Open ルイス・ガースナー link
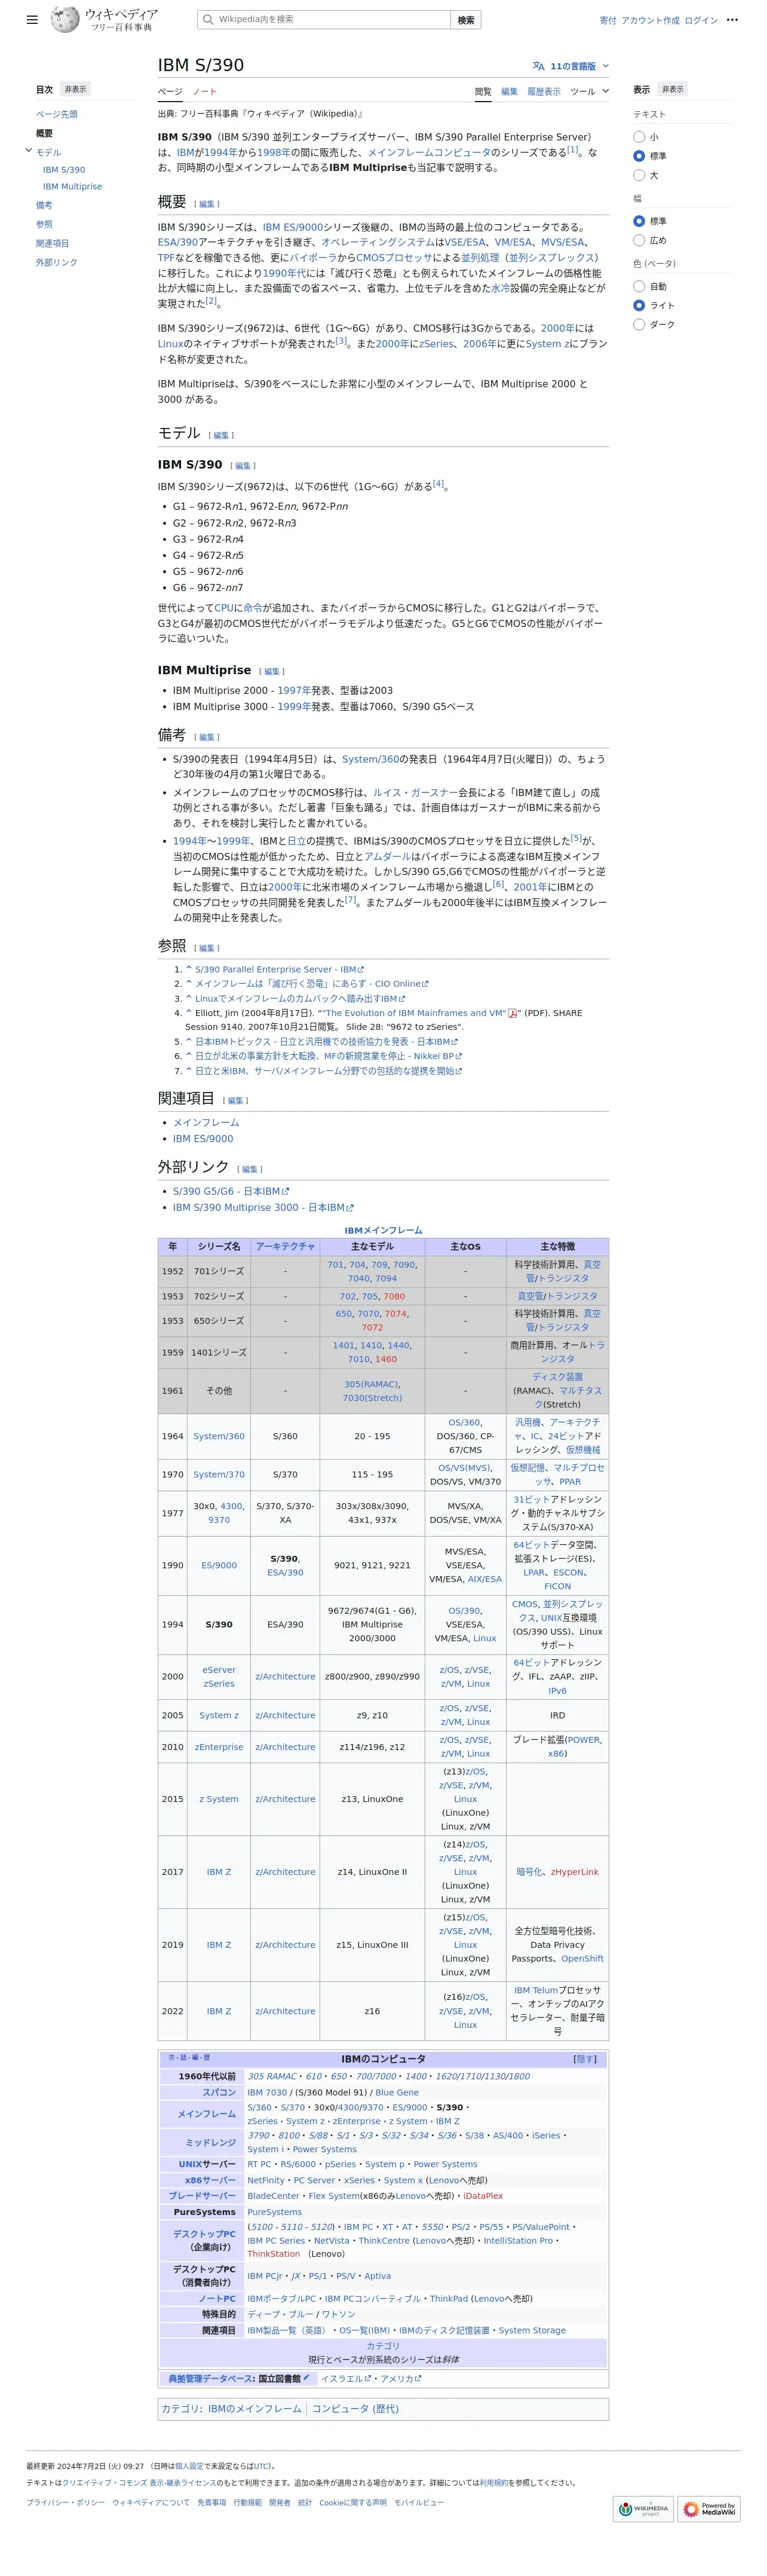This screenshot has width=767, height=2576. [x=415, y=792]
